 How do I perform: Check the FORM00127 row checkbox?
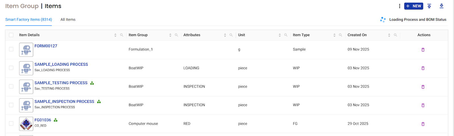point(11,49)
